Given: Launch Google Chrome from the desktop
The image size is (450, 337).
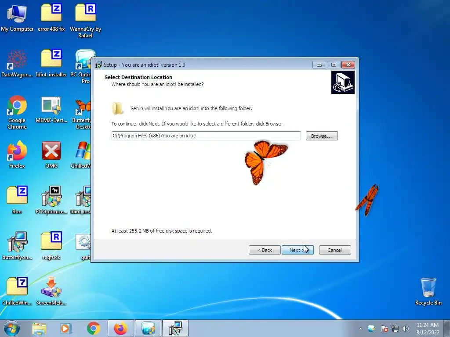Looking at the screenshot, I should pyautogui.click(x=17, y=112).
